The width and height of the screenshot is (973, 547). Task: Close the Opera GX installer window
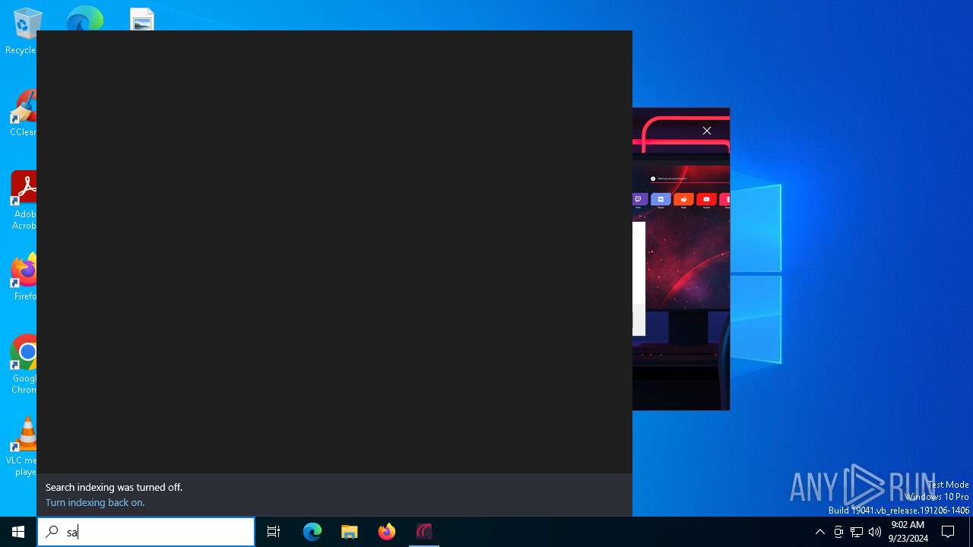pos(707,131)
